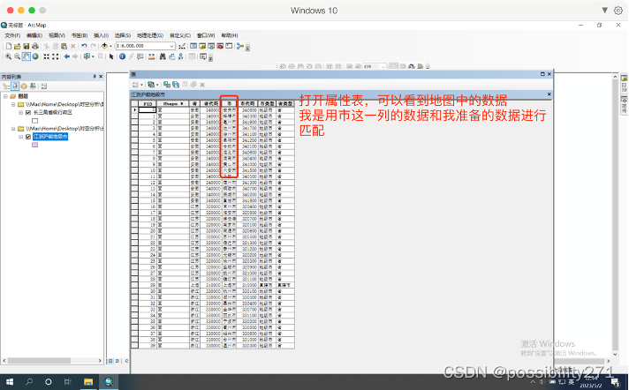The image size is (629, 390).
Task: Select the Measure ruler tool
Action: coord(152,56)
